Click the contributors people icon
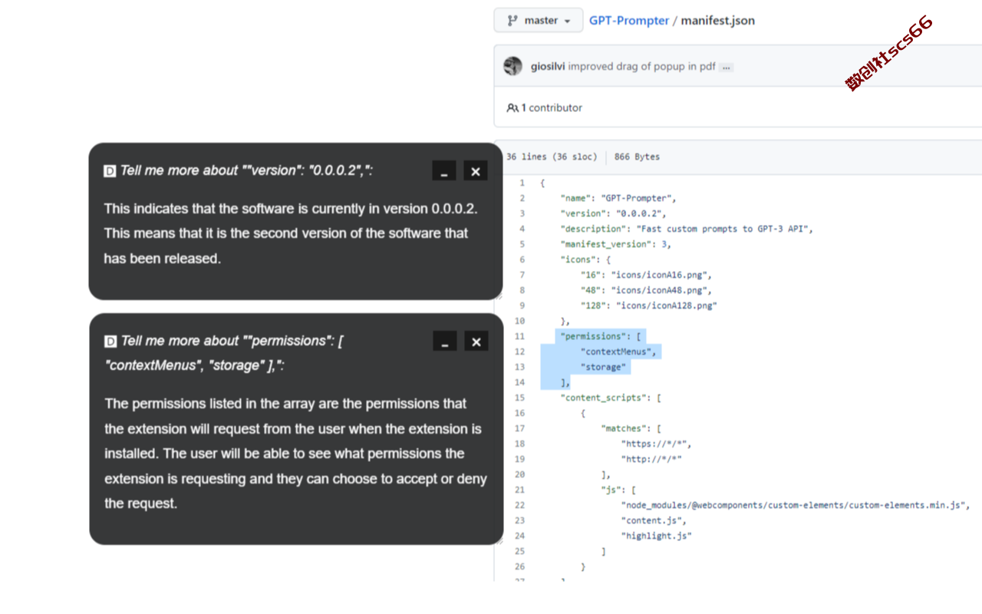The height and width of the screenshot is (614, 982). pos(512,108)
